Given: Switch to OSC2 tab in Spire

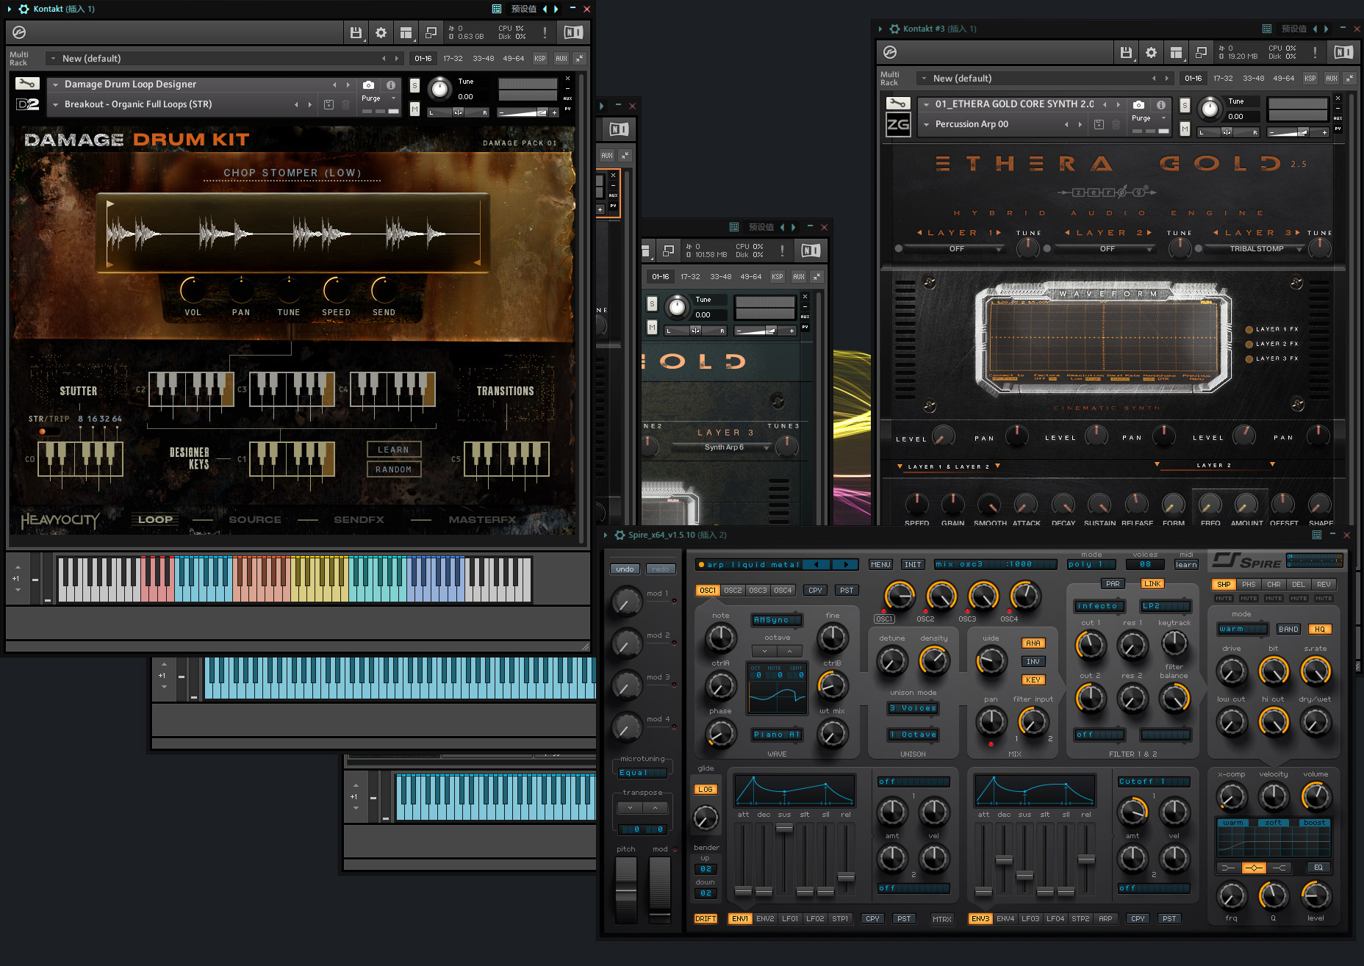Looking at the screenshot, I should [733, 591].
